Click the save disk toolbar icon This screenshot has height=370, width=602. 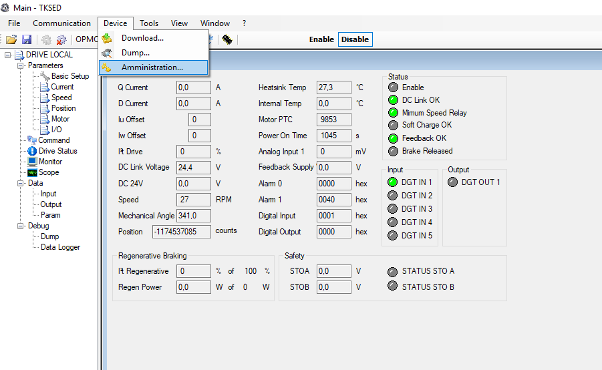(x=27, y=39)
